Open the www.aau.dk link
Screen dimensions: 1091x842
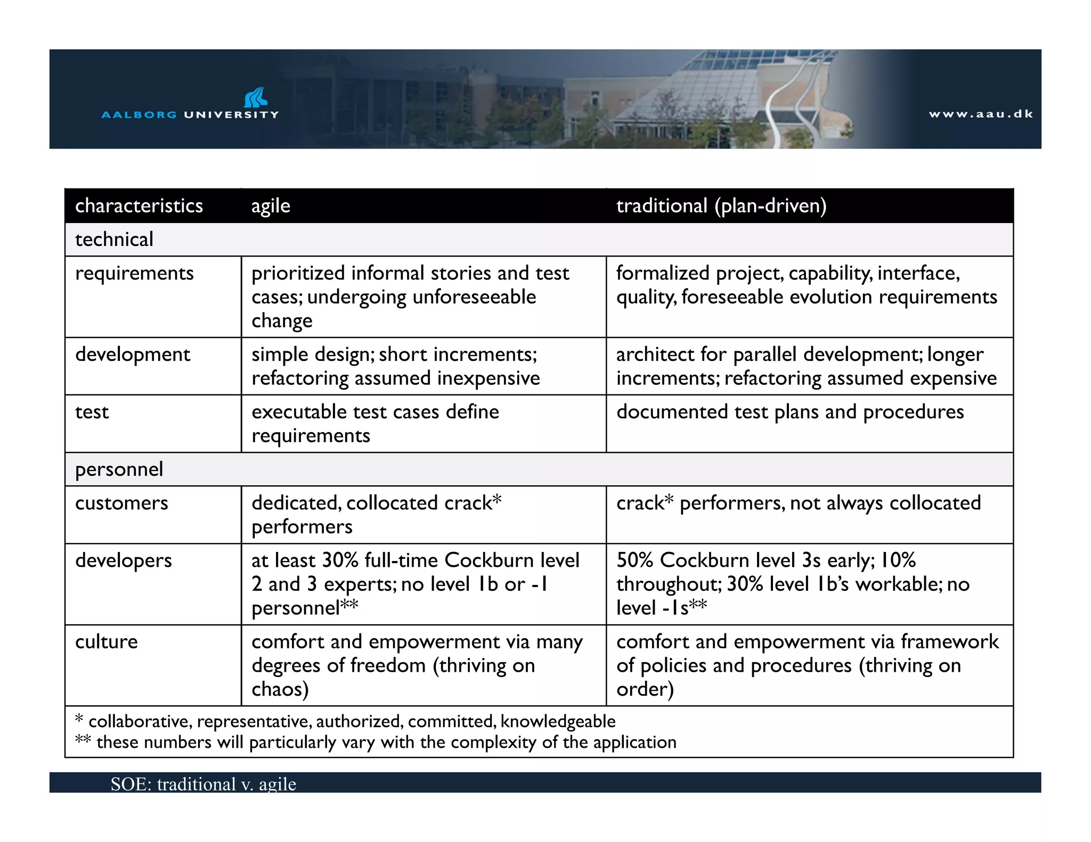click(x=980, y=114)
